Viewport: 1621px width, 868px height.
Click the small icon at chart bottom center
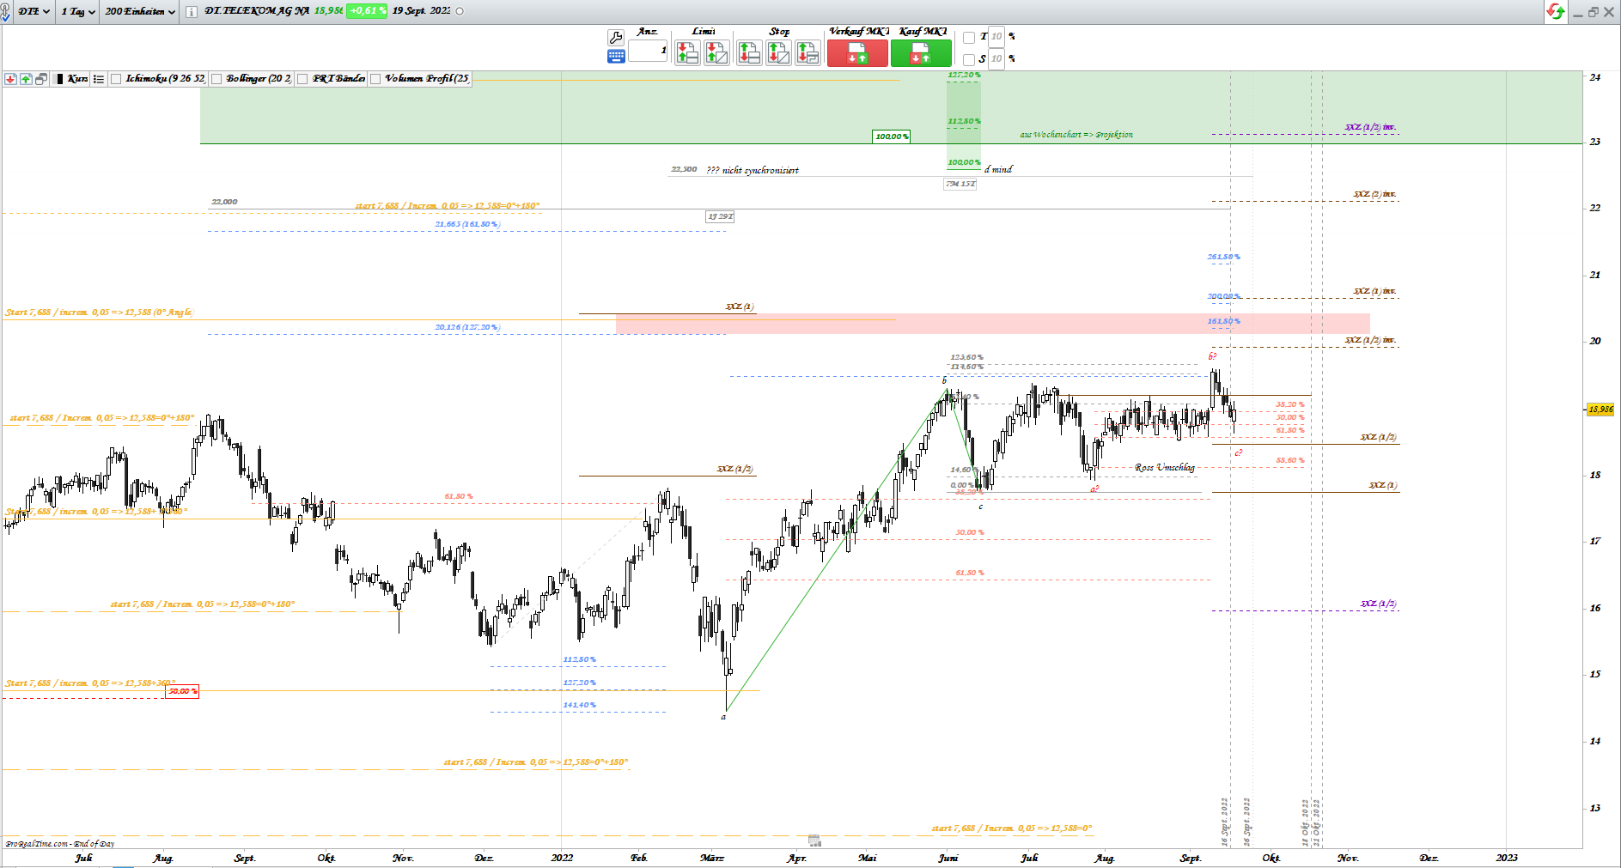(x=814, y=841)
